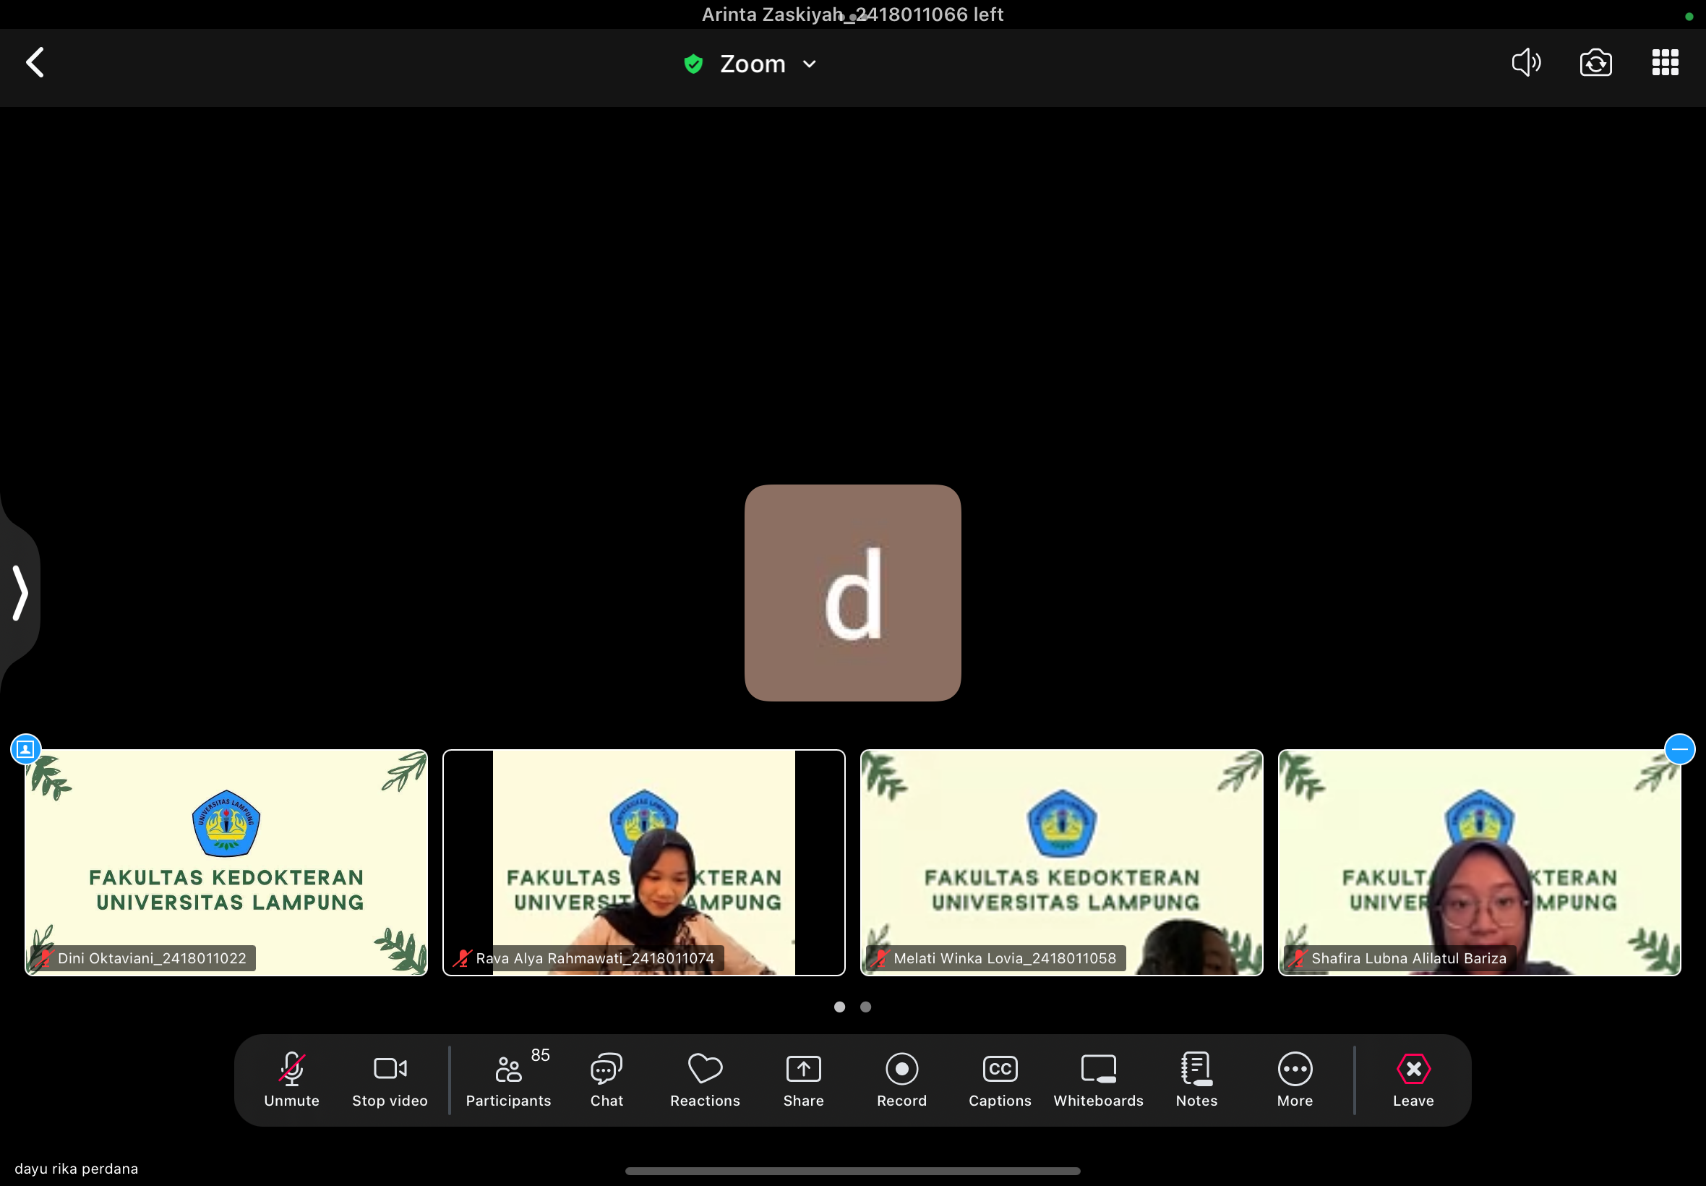The width and height of the screenshot is (1706, 1186).
Task: Open More options menu
Action: point(1295,1080)
